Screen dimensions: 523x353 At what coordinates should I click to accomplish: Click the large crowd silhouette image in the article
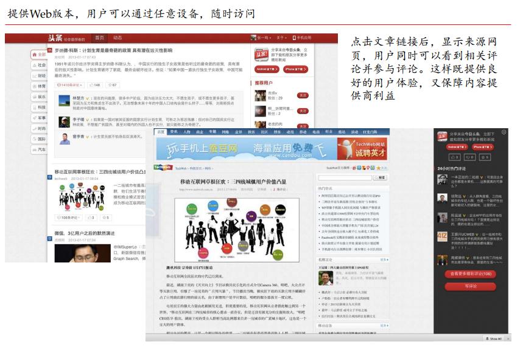[x=237, y=230]
